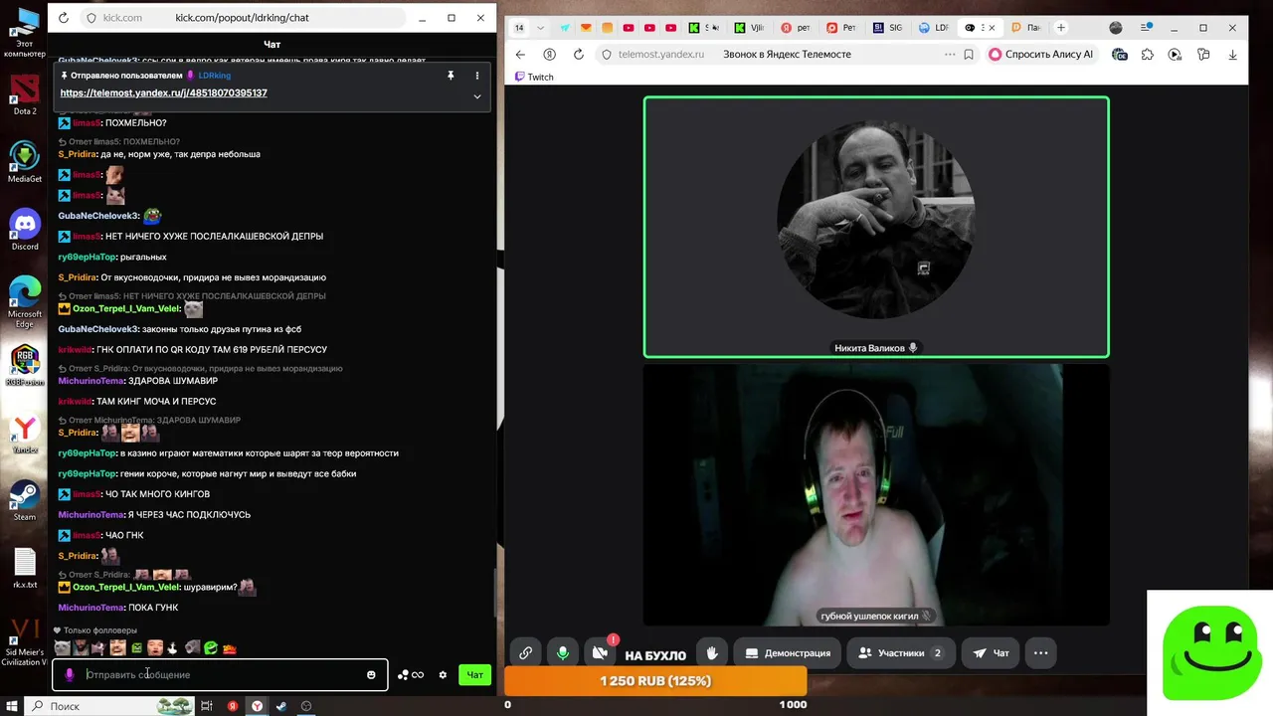
Task: Open browser downloads arrow icon
Action: tap(1233, 54)
